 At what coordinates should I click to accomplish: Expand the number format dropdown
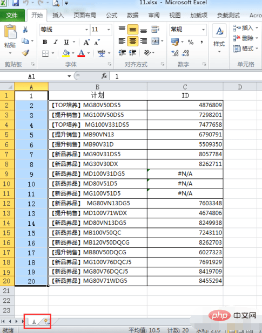coord(203,30)
